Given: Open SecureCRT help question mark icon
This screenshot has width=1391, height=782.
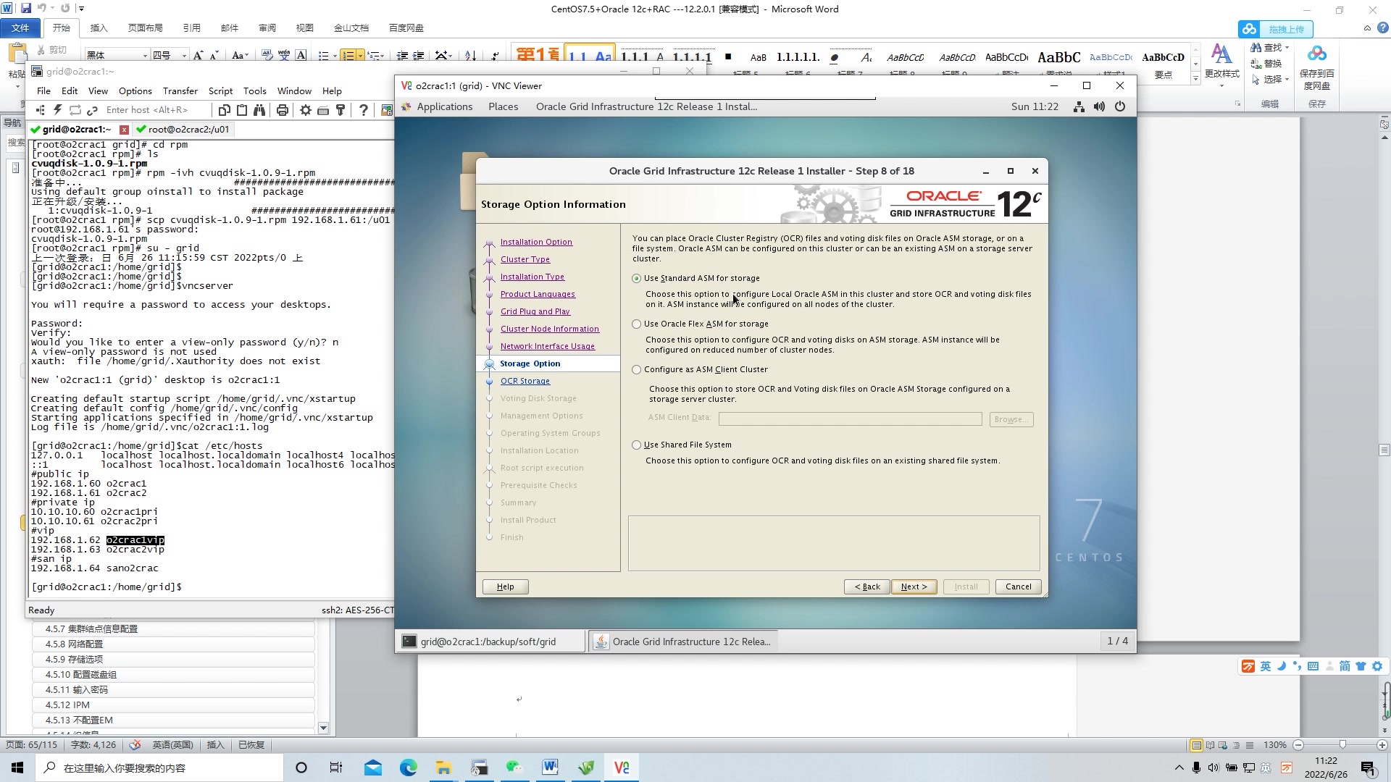Looking at the screenshot, I should click(x=364, y=110).
